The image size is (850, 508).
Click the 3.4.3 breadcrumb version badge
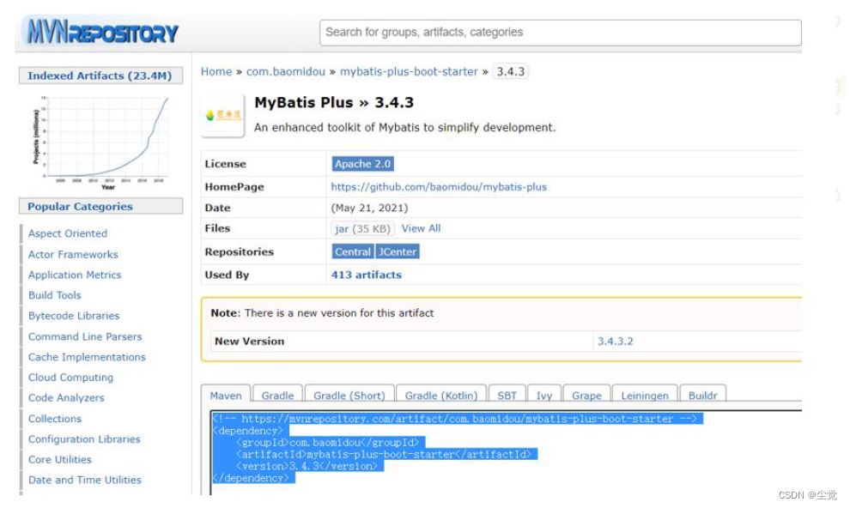tap(511, 71)
